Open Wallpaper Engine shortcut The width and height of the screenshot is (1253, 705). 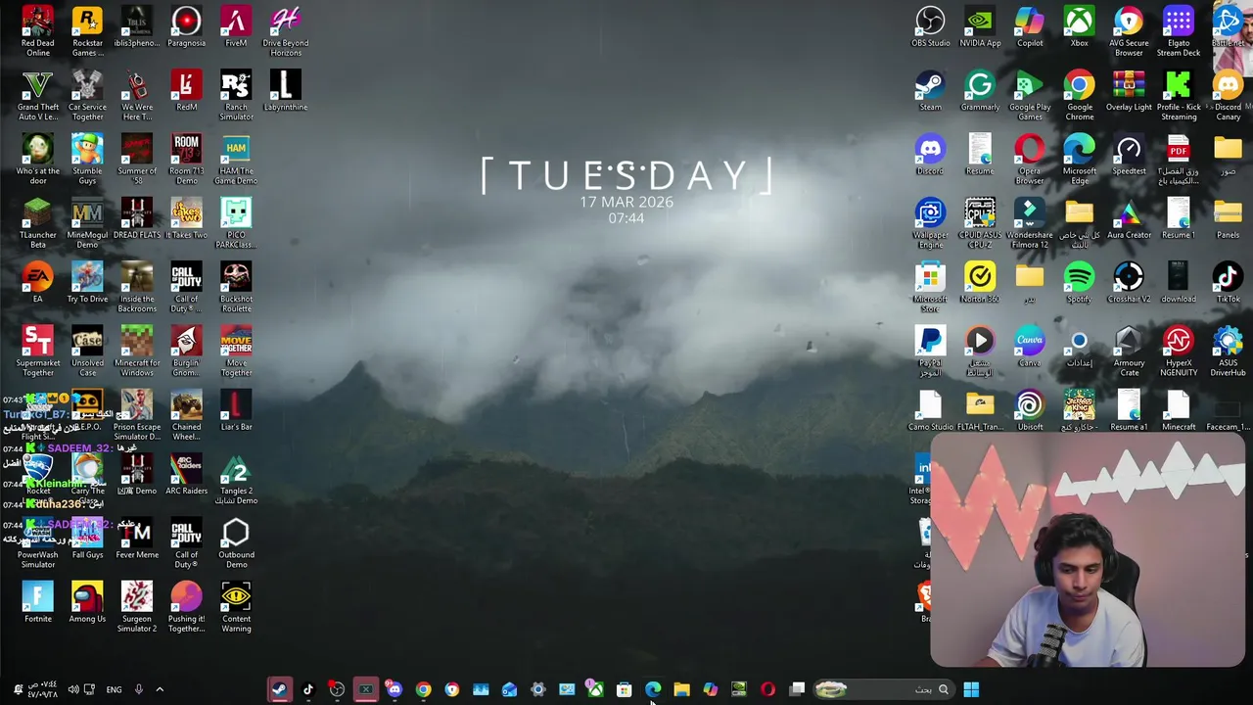pyautogui.click(x=930, y=222)
